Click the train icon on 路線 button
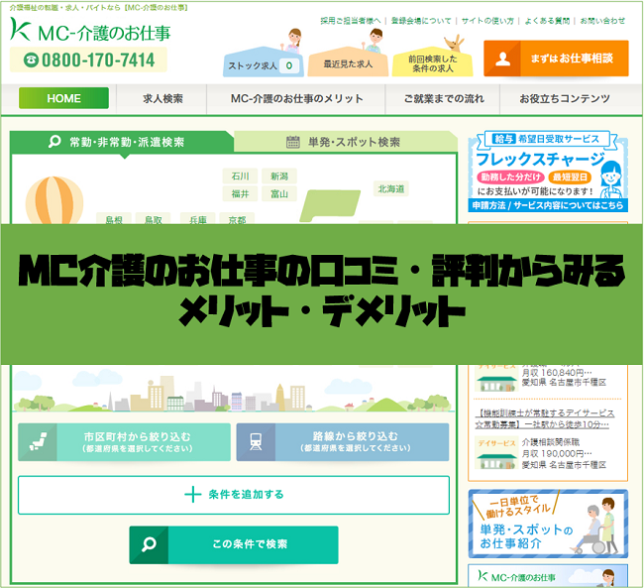 [256, 442]
